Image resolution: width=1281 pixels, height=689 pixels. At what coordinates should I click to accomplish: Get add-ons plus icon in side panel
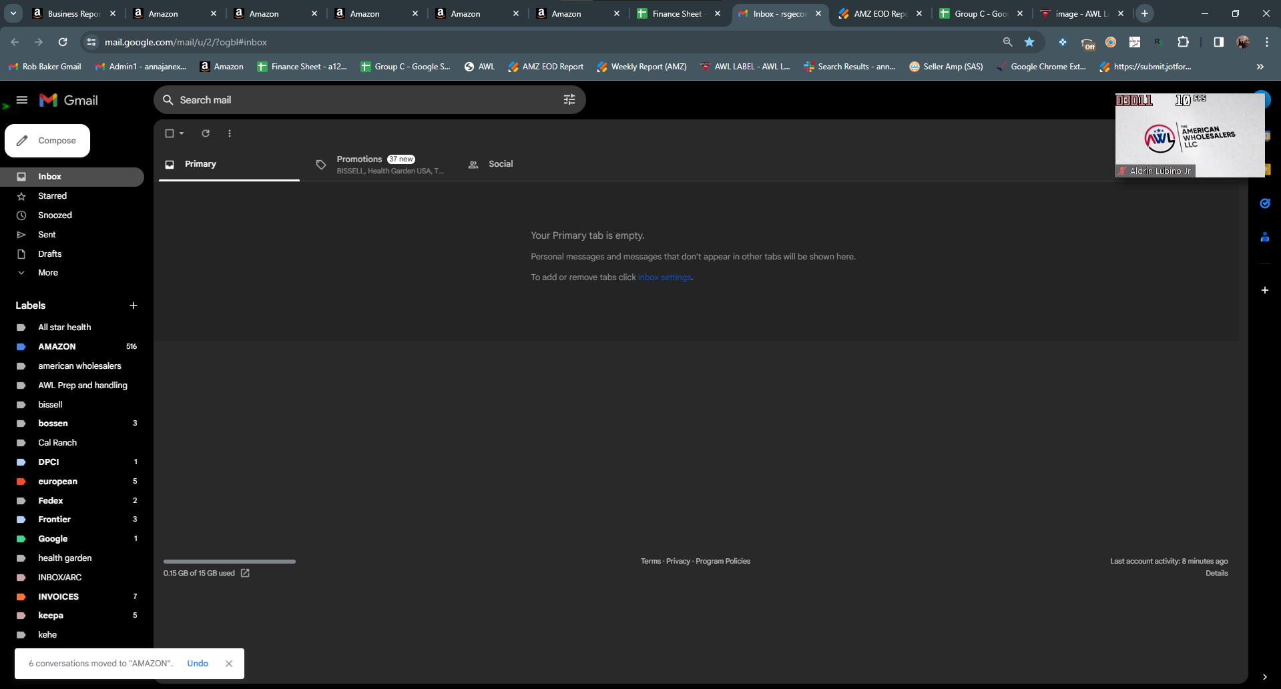coord(1264,290)
